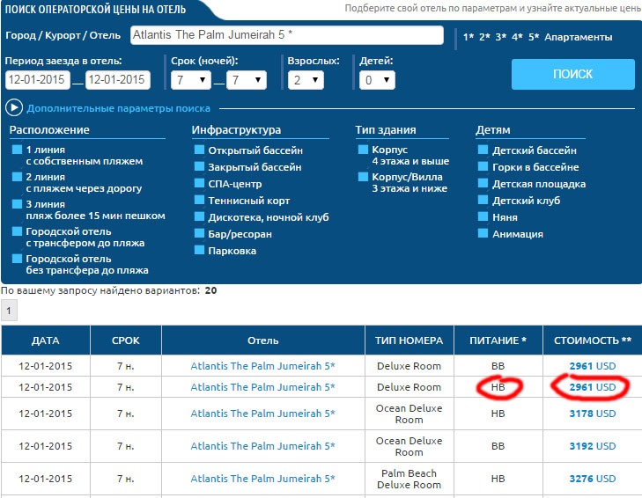This screenshot has width=642, height=498.
Task: Select the Апартаменты filter
Action: point(578,37)
